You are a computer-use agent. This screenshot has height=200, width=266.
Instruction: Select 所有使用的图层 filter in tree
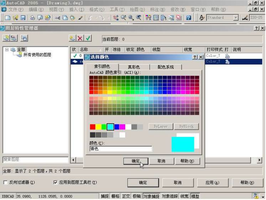[x=37, y=55]
